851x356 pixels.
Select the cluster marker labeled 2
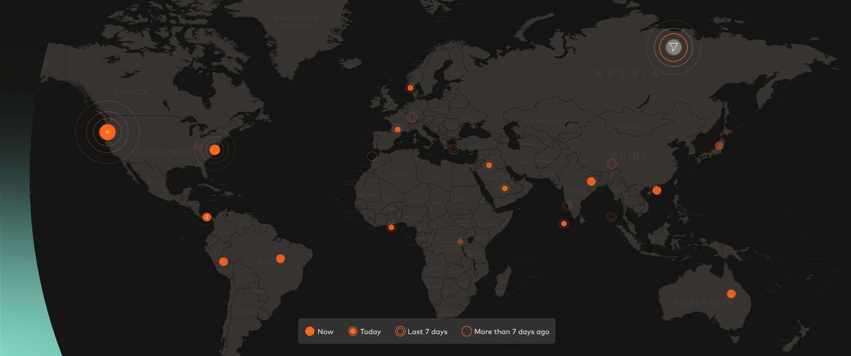pos(207,217)
